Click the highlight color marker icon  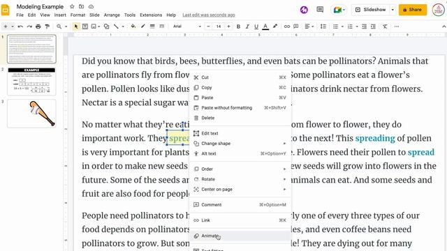(274, 26)
